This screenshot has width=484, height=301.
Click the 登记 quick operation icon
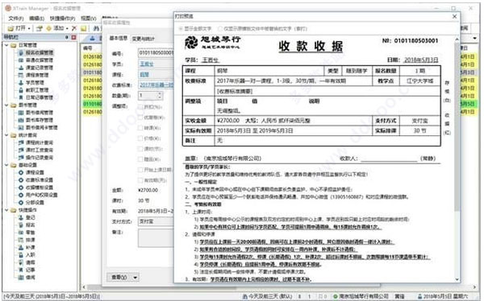21,217
